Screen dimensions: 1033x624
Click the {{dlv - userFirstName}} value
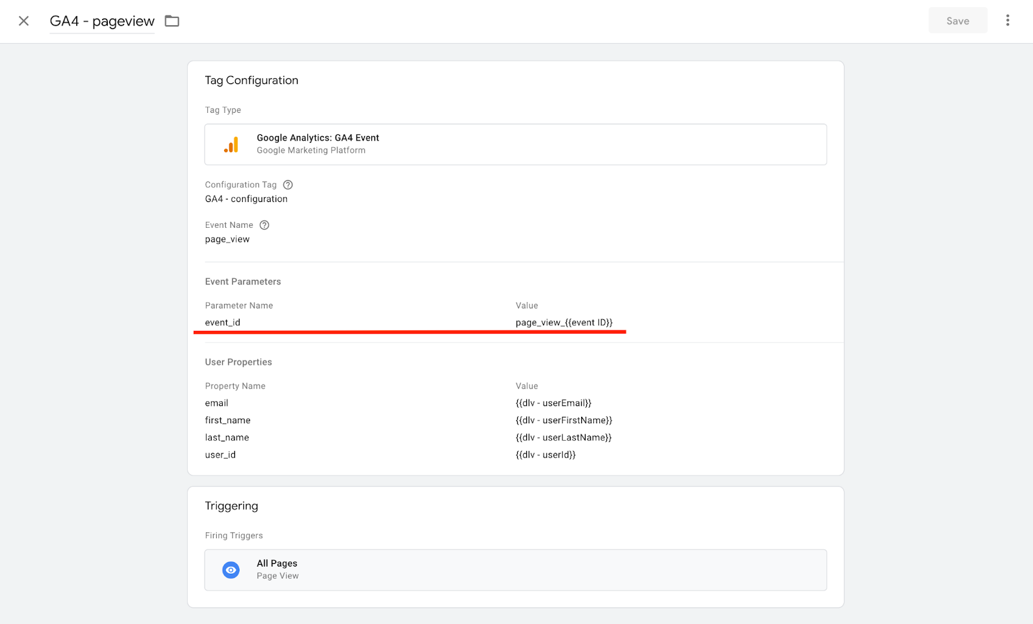(x=564, y=420)
